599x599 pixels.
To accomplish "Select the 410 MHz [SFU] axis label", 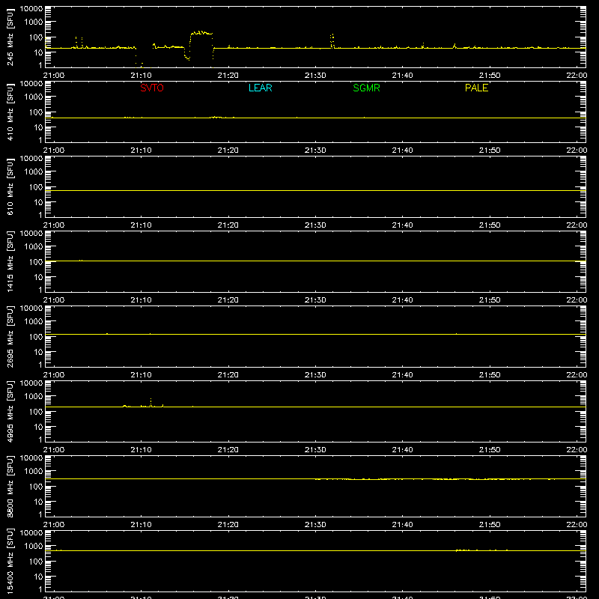I will click(10, 112).
